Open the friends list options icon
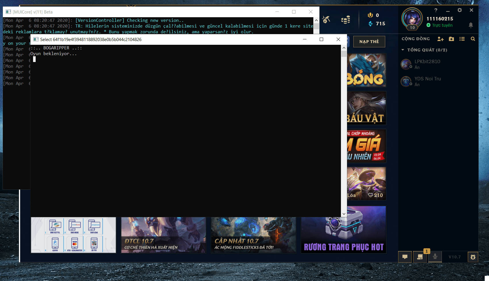Screen dimensions: 489x281 point(462,39)
